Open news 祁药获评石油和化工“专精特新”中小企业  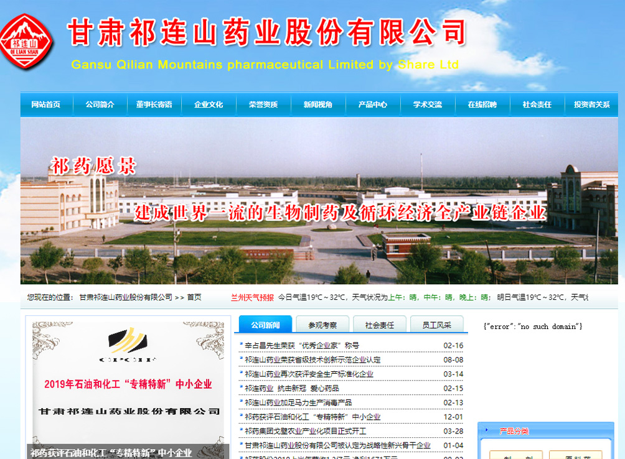(x=312, y=417)
